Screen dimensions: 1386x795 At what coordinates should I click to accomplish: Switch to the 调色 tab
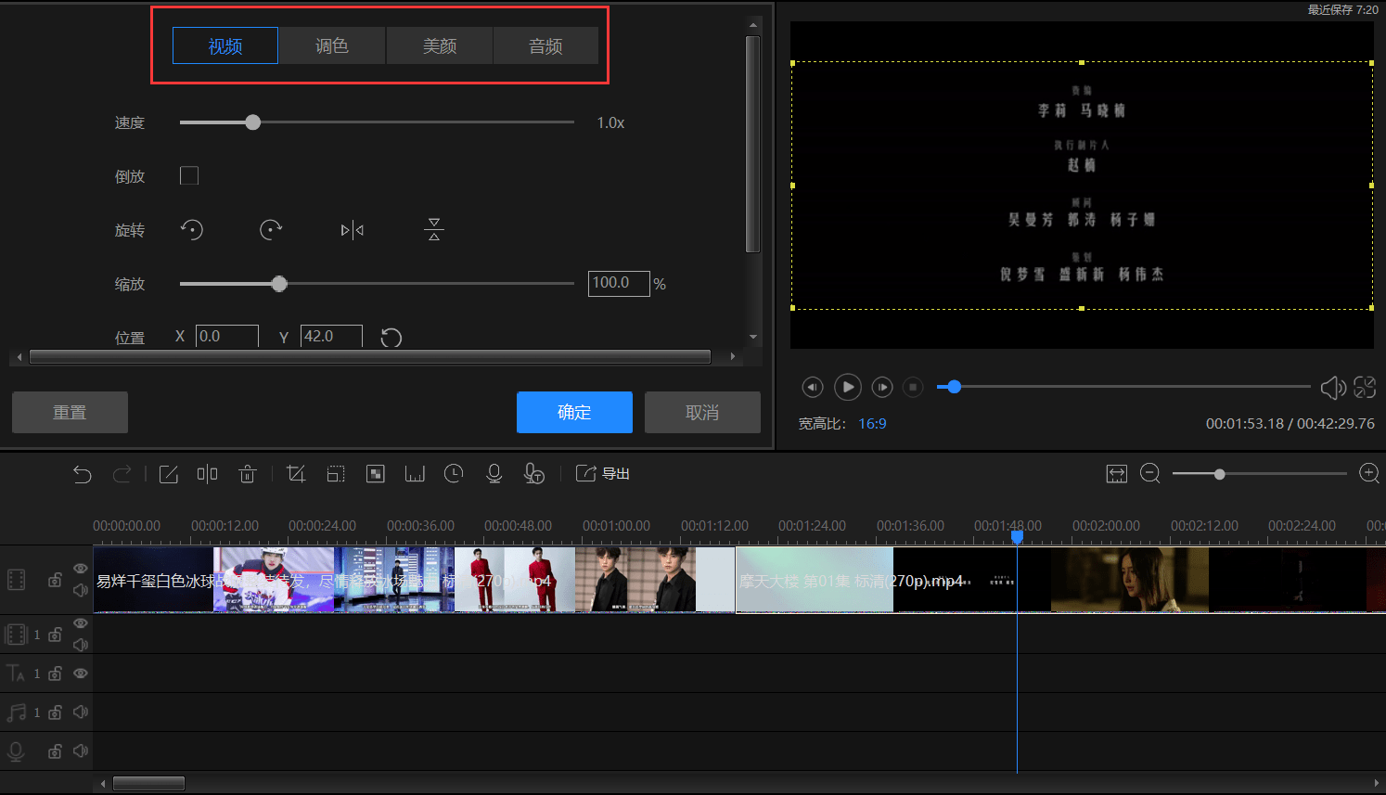click(x=332, y=45)
